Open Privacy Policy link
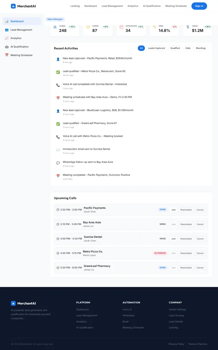Image resolution: width=218 pixels, height=350 pixels. (x=176, y=344)
